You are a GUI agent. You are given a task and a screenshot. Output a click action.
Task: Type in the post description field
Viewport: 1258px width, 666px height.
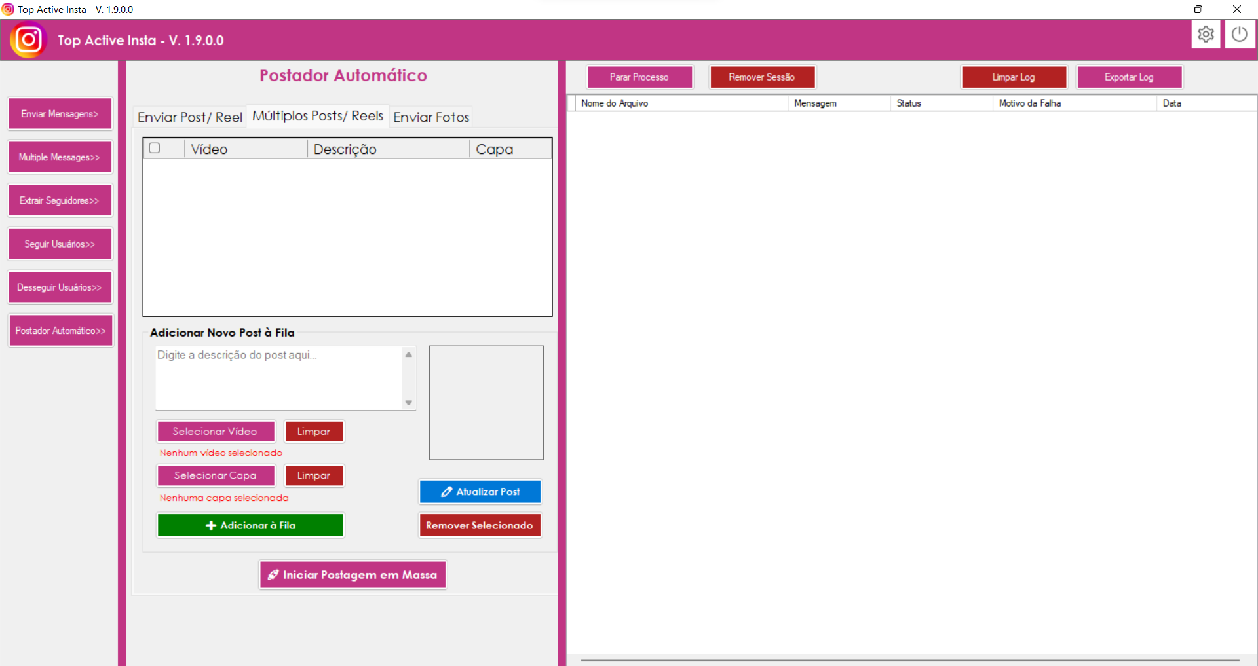(278, 378)
